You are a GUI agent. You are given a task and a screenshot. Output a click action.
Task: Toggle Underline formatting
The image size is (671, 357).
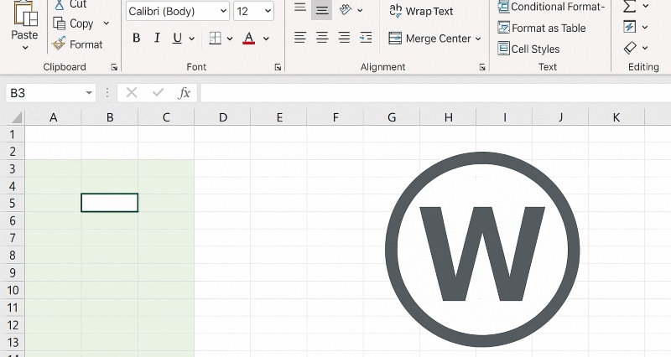pyautogui.click(x=177, y=38)
